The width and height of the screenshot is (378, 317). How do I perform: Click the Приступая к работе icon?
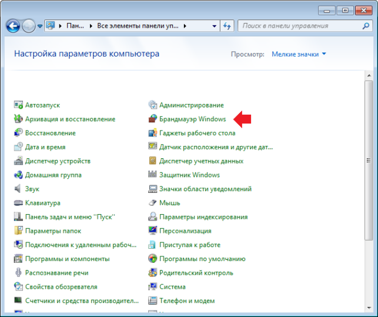(152, 245)
